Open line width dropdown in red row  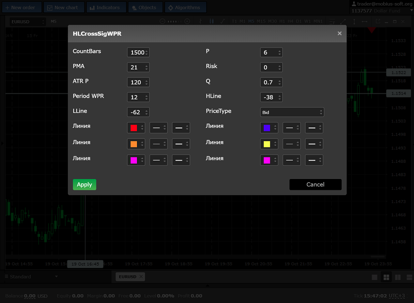tap(181, 128)
